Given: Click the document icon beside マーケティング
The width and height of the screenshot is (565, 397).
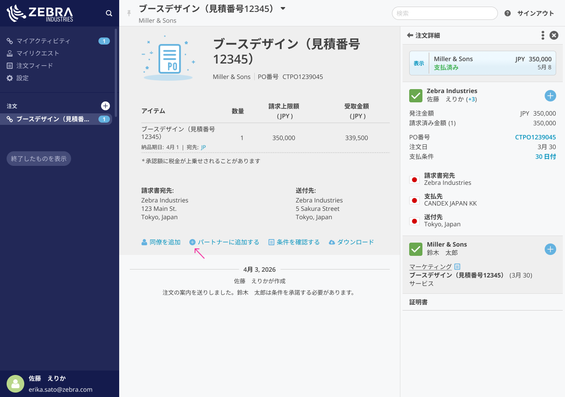Looking at the screenshot, I should (457, 266).
